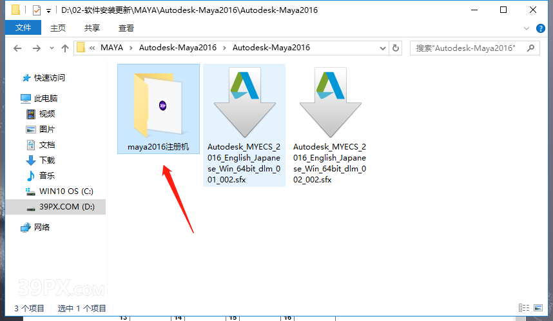Click the dlm_001_002.sfx file name text
Screen dimensions: 553x321
click(x=244, y=163)
